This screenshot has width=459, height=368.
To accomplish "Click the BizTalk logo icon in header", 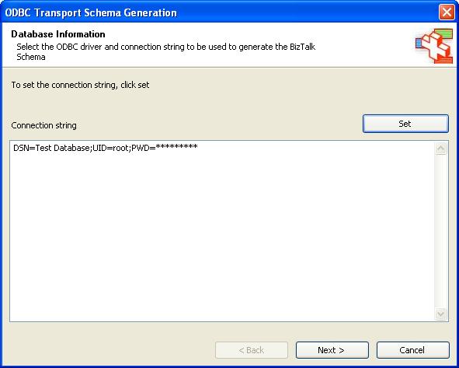I will (x=434, y=46).
